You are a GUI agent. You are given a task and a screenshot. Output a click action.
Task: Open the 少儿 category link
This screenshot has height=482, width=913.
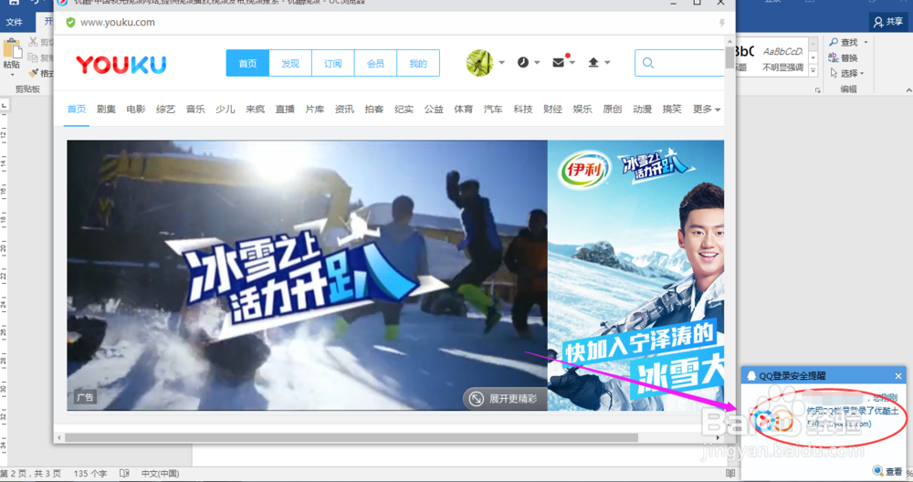coord(225,109)
